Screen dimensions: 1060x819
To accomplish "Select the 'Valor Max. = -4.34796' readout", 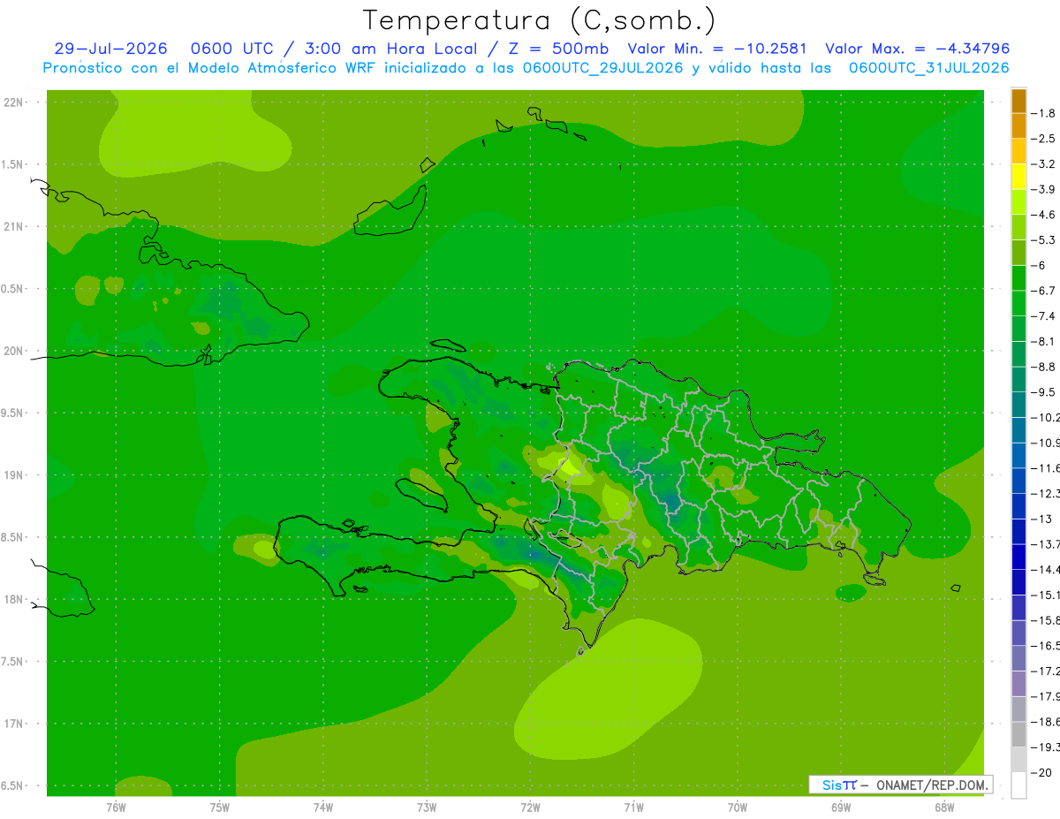I will (917, 49).
